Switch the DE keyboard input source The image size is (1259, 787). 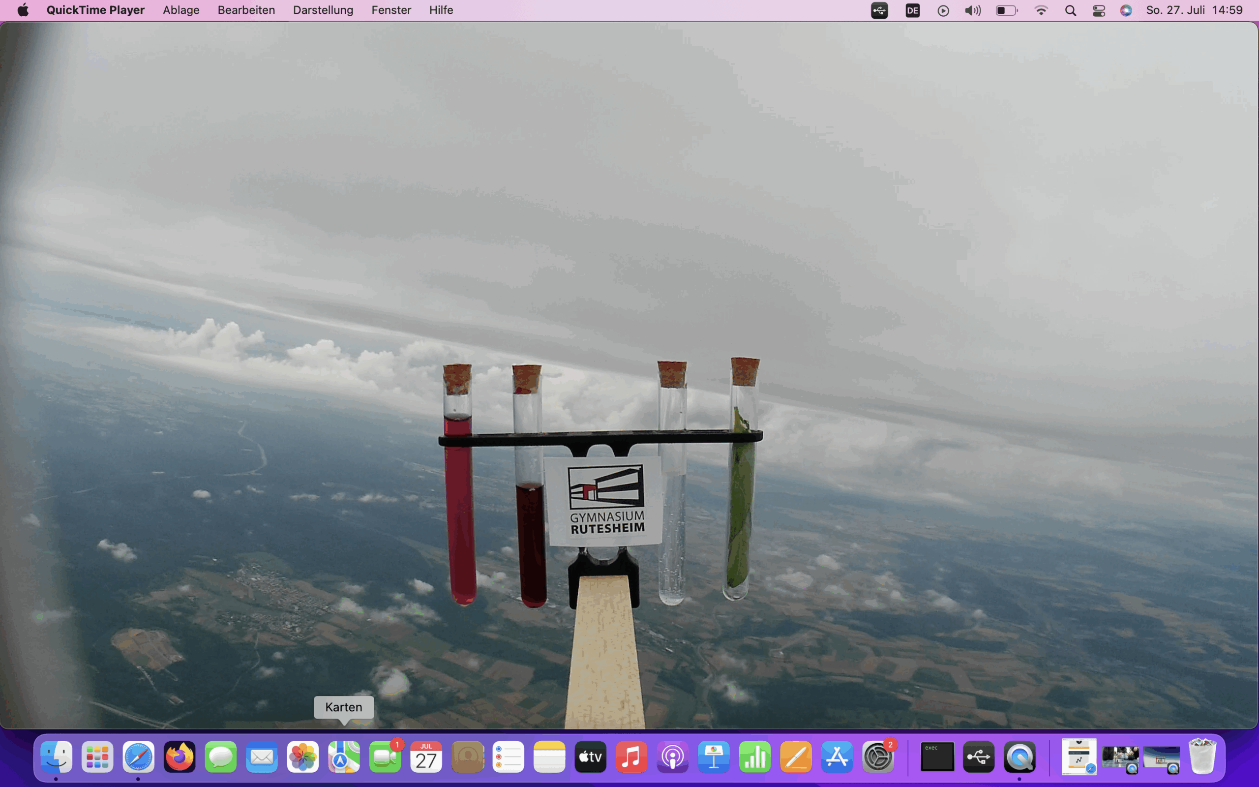[912, 10]
